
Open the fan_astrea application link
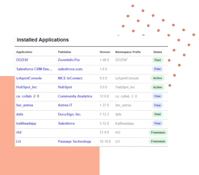(x=24, y=105)
